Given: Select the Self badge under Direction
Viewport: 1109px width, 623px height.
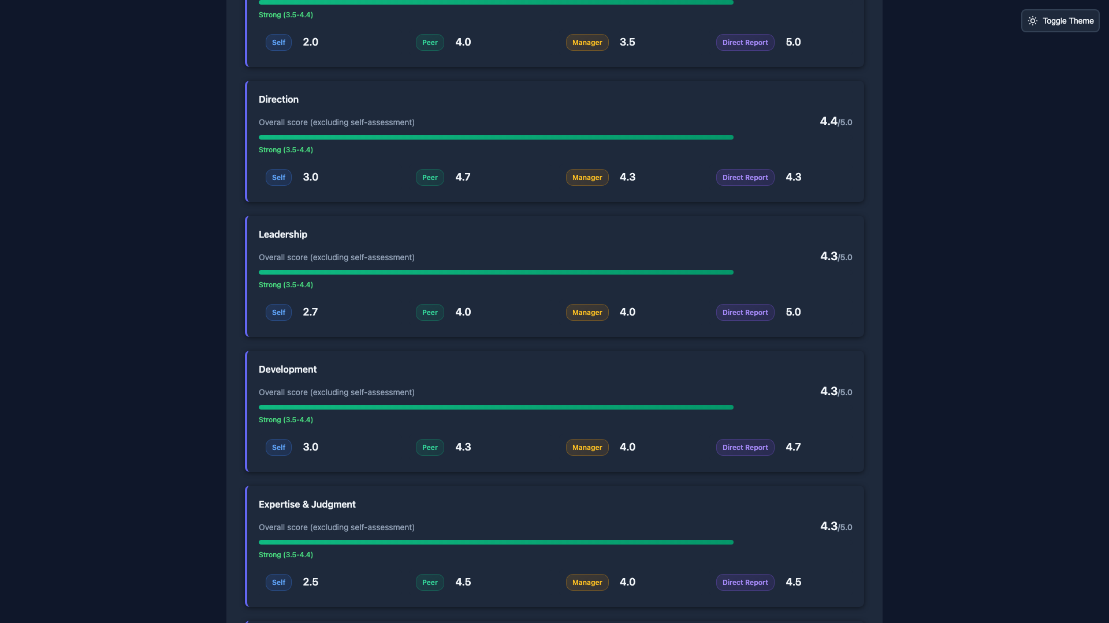Looking at the screenshot, I should tap(278, 177).
